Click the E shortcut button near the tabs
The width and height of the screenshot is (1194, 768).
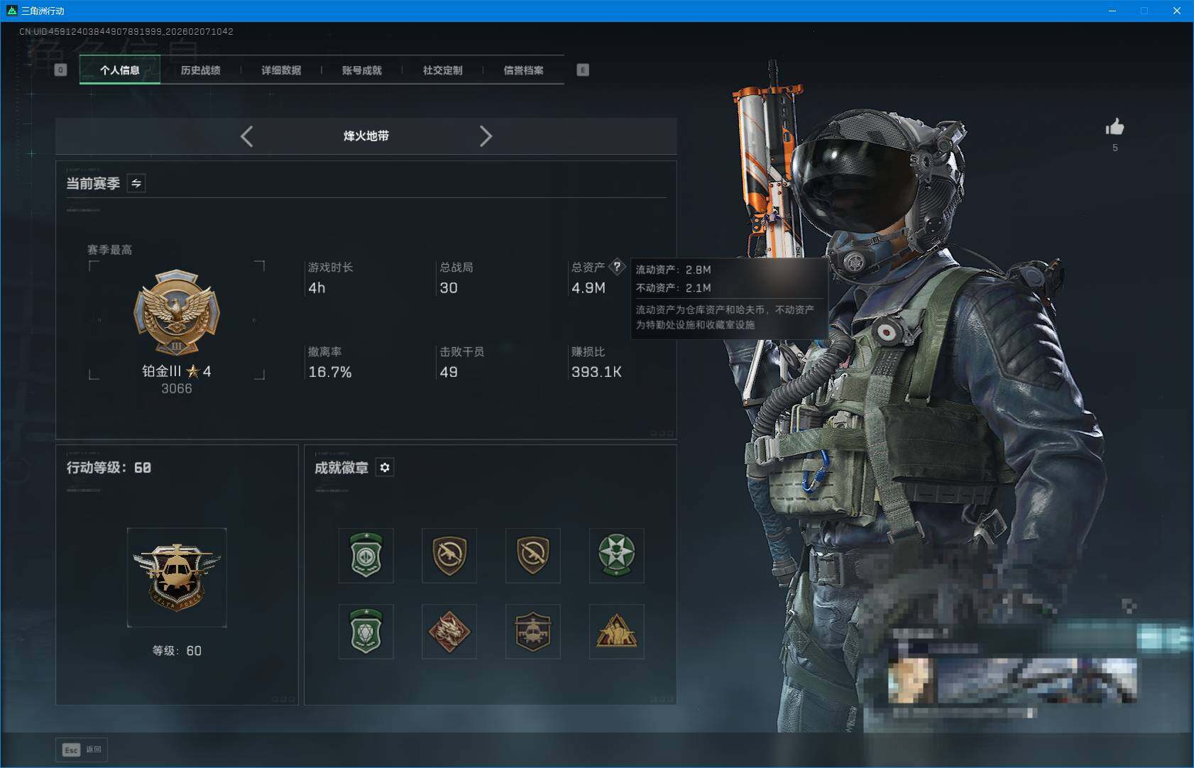coord(584,70)
